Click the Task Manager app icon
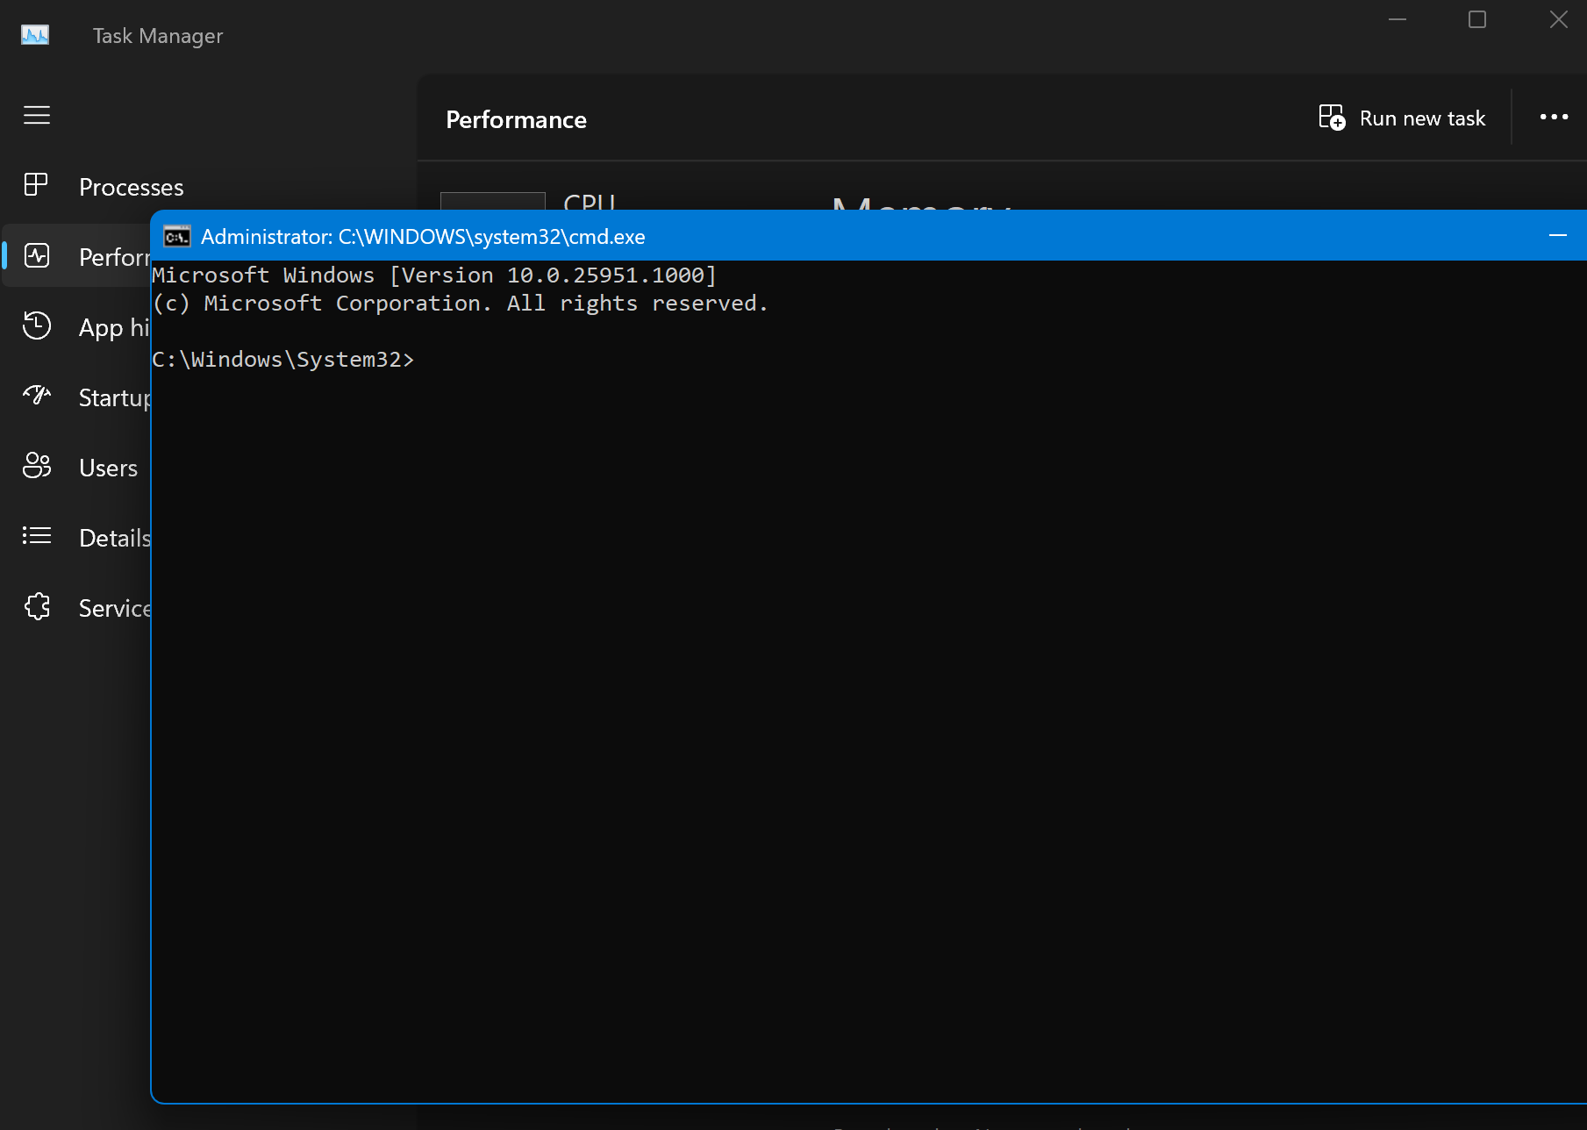 [35, 35]
